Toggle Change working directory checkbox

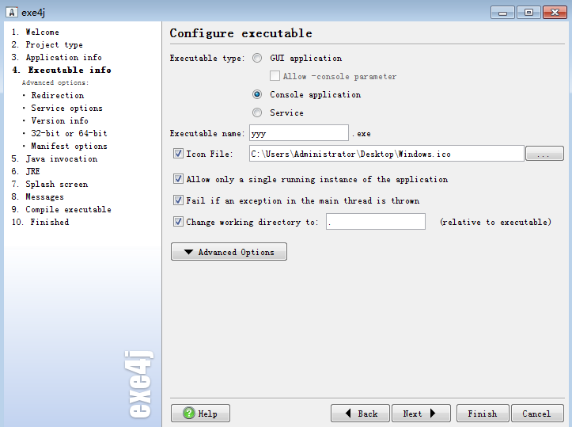[178, 222]
